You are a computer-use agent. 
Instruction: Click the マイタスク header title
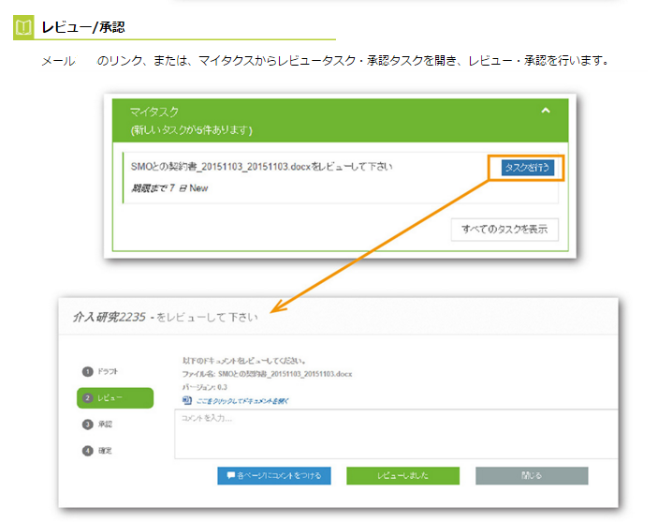(x=154, y=112)
